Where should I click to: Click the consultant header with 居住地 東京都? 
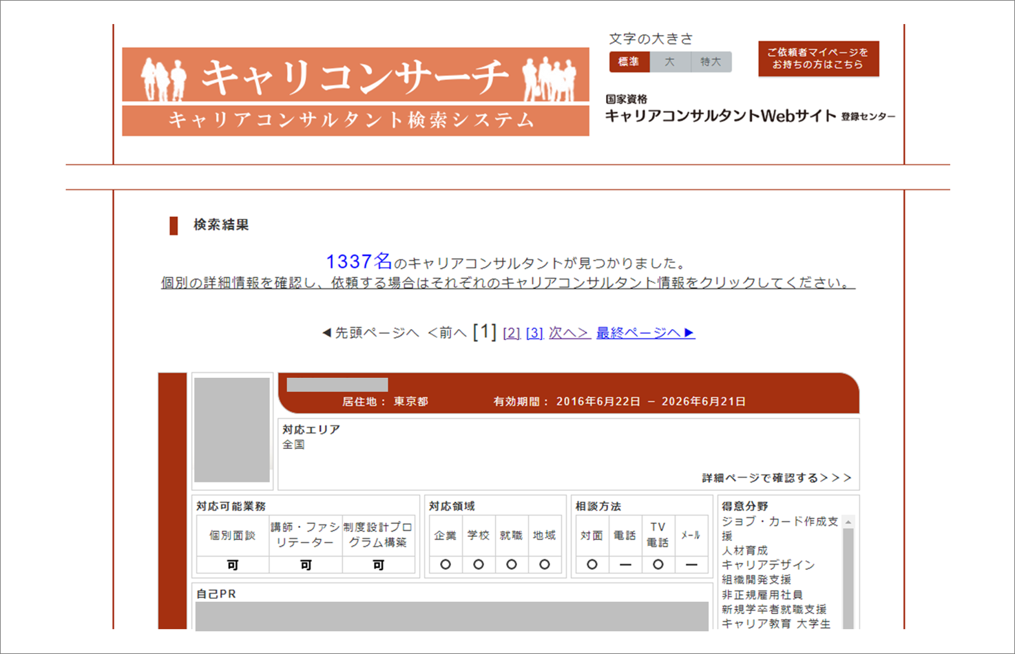(x=568, y=394)
